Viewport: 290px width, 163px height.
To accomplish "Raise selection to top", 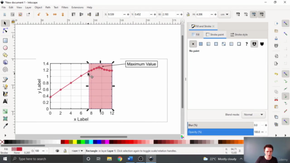I will pyautogui.click(x=73, y=14).
